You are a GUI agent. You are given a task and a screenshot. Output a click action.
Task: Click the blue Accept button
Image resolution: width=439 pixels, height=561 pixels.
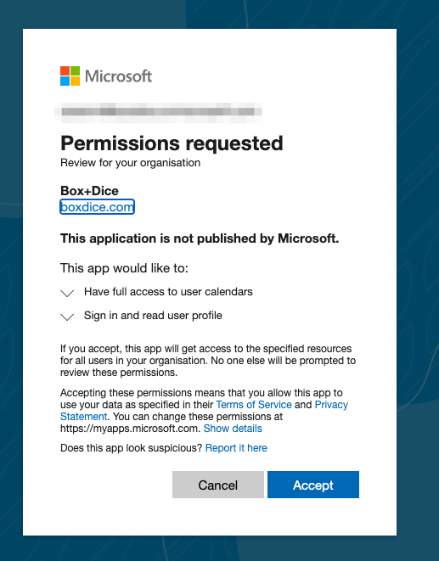[x=313, y=485]
